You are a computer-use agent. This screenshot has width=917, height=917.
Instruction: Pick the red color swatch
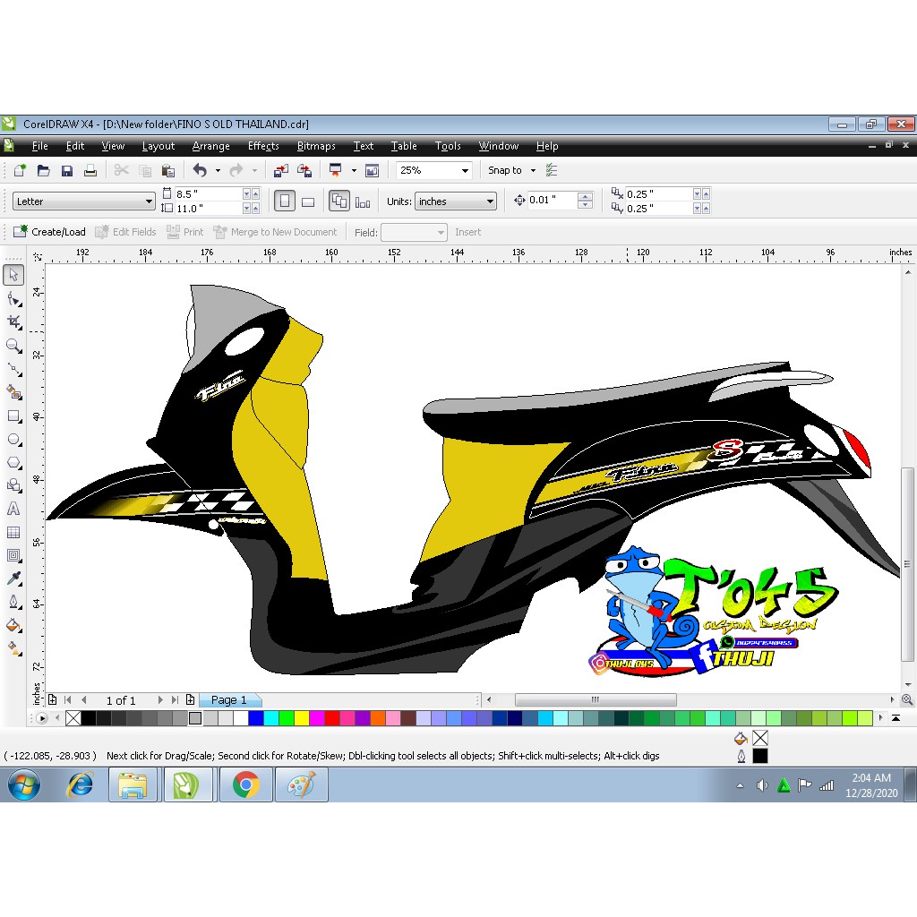coord(331,717)
